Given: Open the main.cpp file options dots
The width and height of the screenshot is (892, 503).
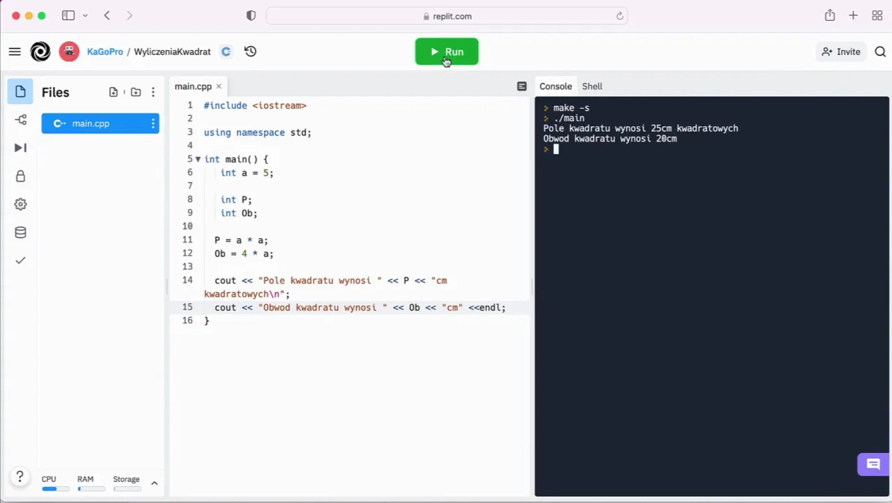Looking at the screenshot, I should coord(153,123).
